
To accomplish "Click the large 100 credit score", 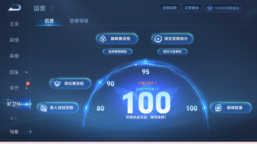I will (x=147, y=103).
